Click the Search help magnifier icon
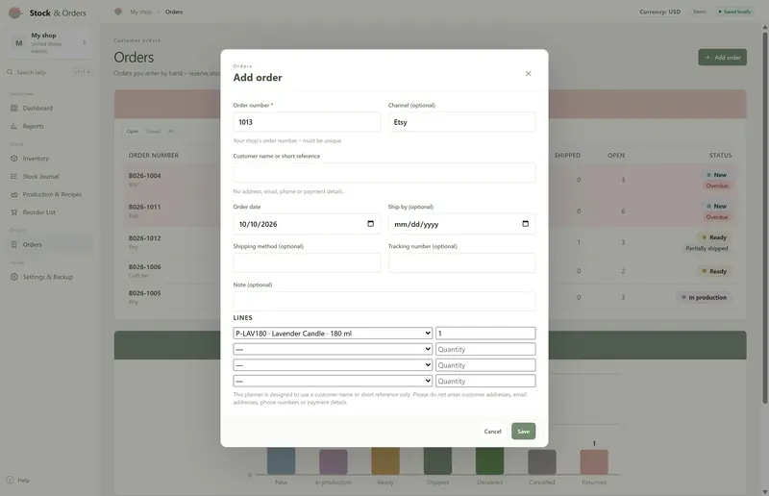The height and width of the screenshot is (496, 769). click(10, 72)
